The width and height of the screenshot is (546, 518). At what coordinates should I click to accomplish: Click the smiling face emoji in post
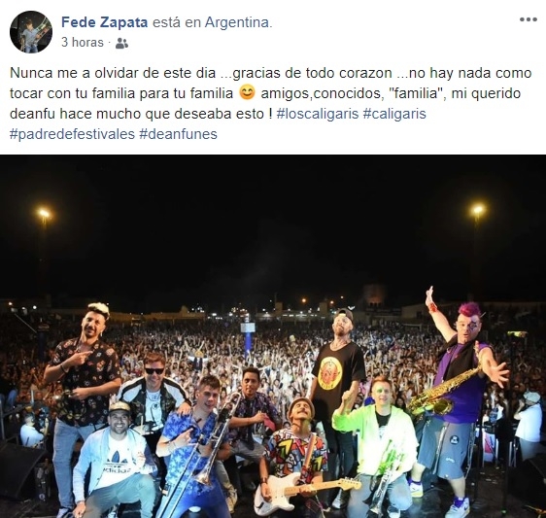click(247, 93)
